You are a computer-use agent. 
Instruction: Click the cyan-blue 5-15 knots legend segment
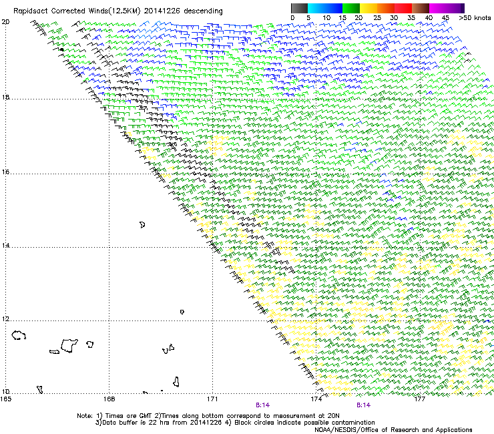click(x=325, y=8)
